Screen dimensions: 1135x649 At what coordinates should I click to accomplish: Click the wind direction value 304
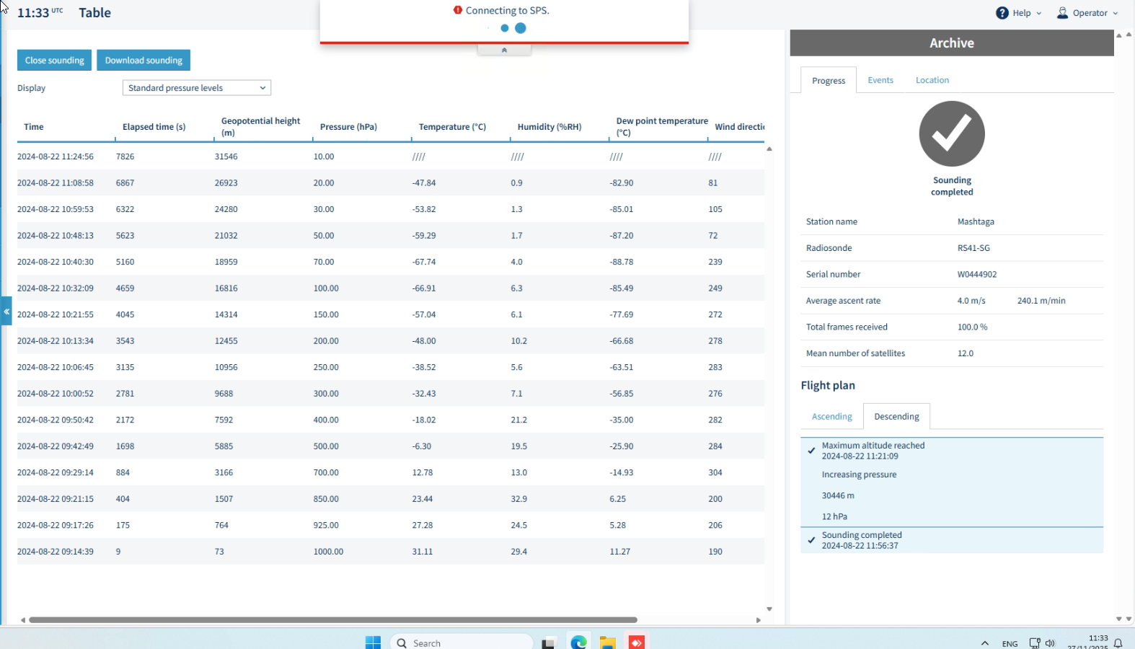tap(715, 473)
